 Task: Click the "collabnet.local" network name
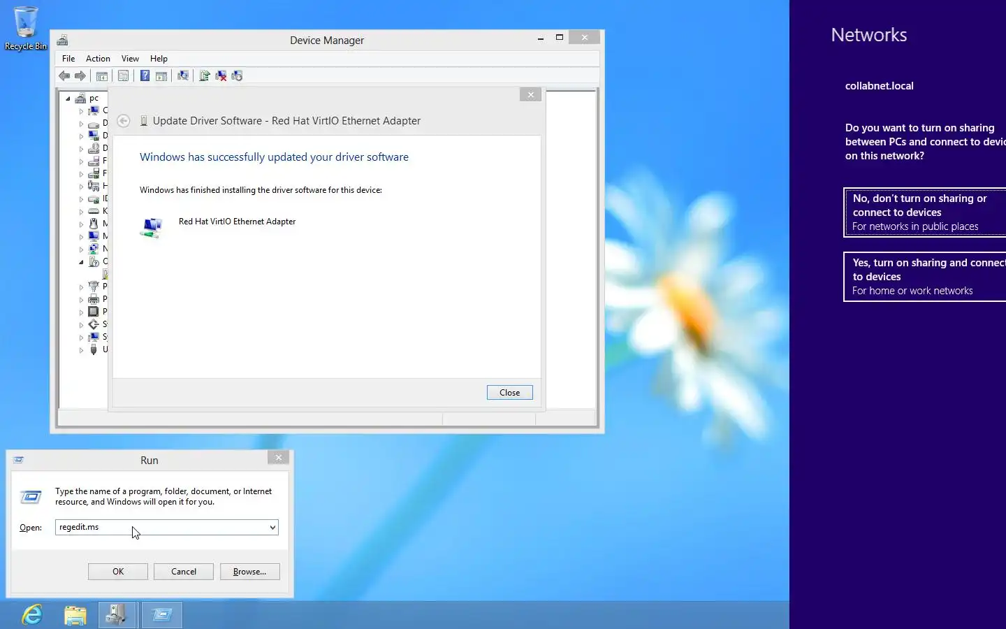pos(880,86)
